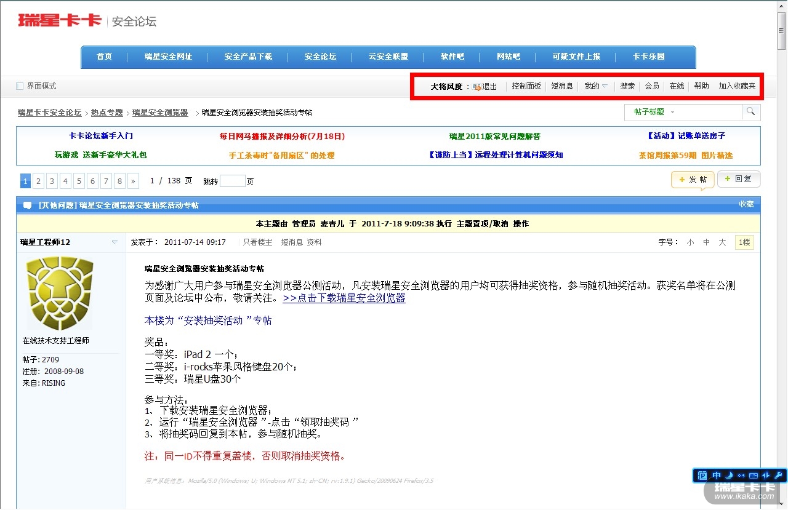Screen dimensions: 788x510
Task: Go to page 8 in pagination
Action: 119,181
